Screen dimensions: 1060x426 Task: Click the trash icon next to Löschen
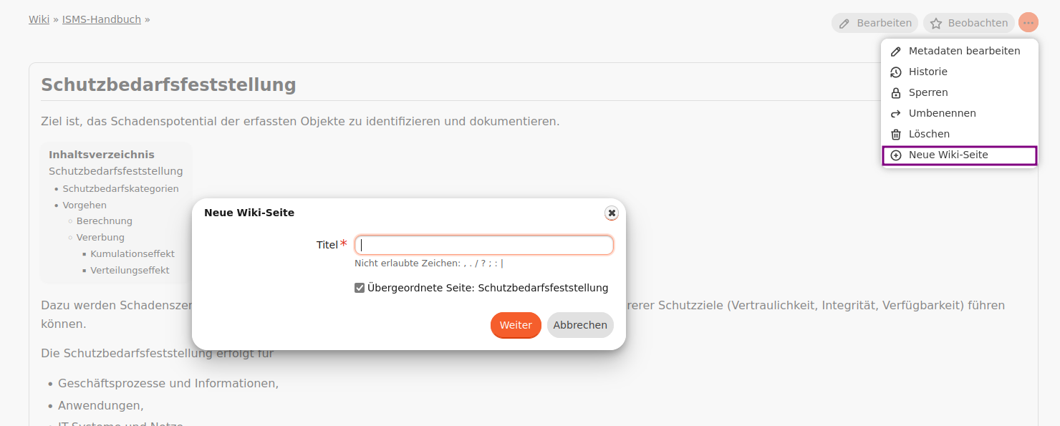[x=895, y=134]
